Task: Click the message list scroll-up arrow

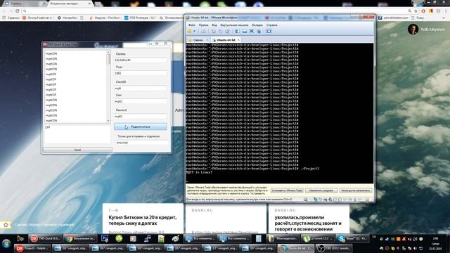Action: (x=108, y=53)
